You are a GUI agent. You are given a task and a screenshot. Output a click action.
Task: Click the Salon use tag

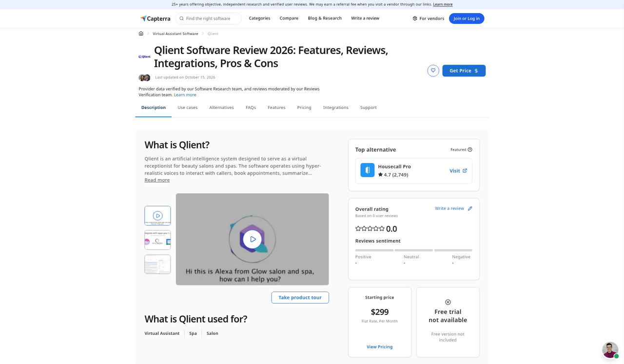[x=213, y=333]
